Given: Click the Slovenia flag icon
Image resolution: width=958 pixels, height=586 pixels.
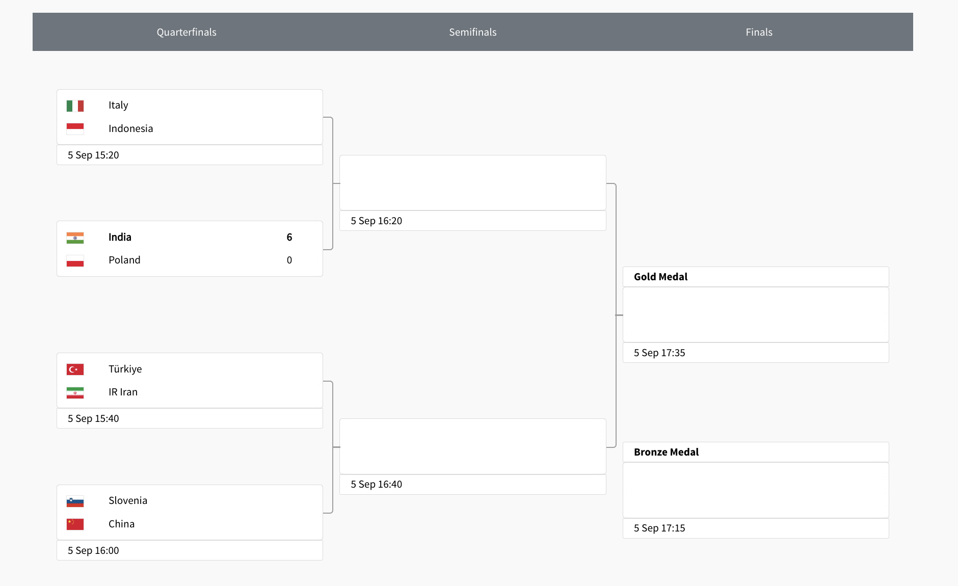Looking at the screenshot, I should click(75, 501).
